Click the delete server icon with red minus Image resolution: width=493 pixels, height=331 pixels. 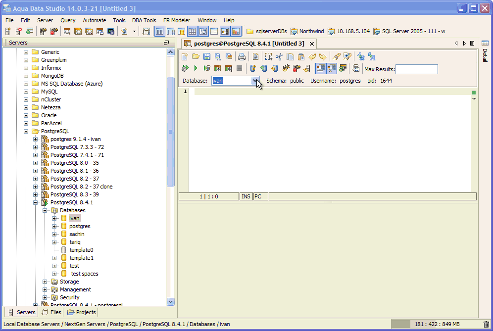pos(19,31)
